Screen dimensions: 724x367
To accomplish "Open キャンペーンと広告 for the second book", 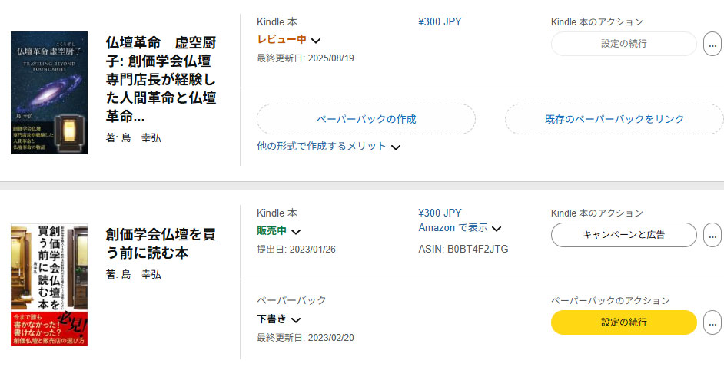I will pyautogui.click(x=624, y=235).
